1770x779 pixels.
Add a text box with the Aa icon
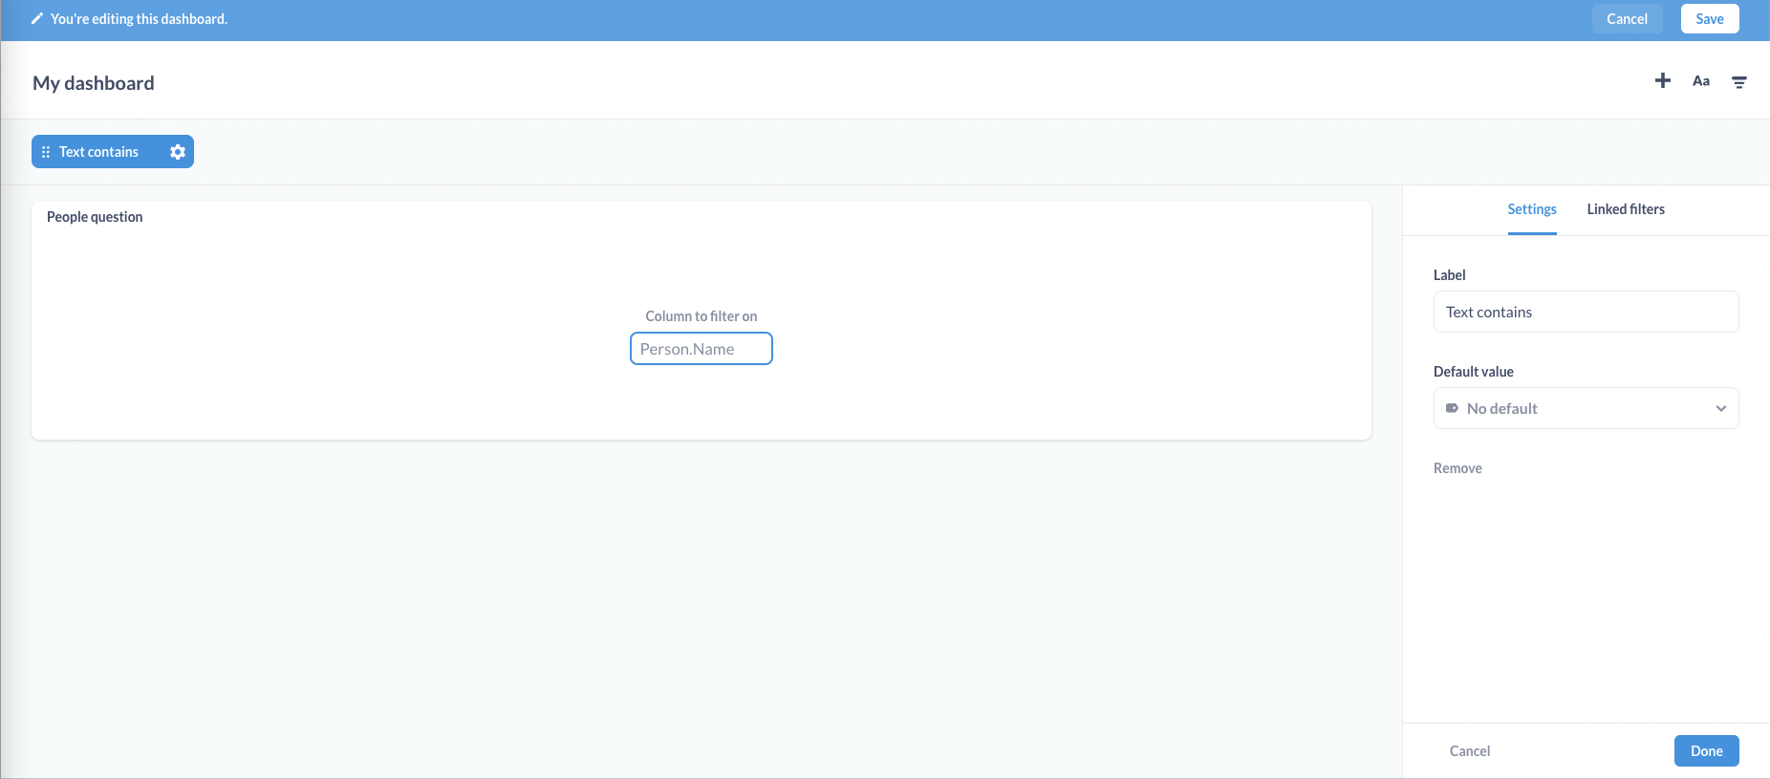(1701, 81)
